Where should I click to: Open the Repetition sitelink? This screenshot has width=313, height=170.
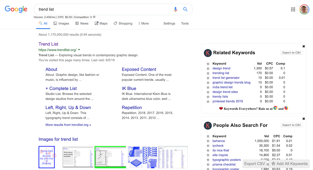[132, 108]
